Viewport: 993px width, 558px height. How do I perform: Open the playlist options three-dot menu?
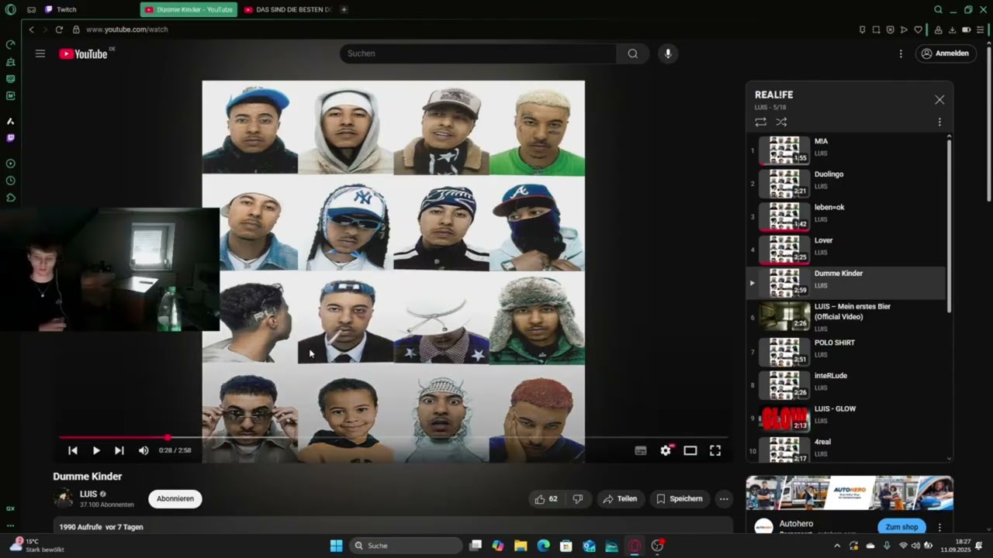click(x=939, y=122)
